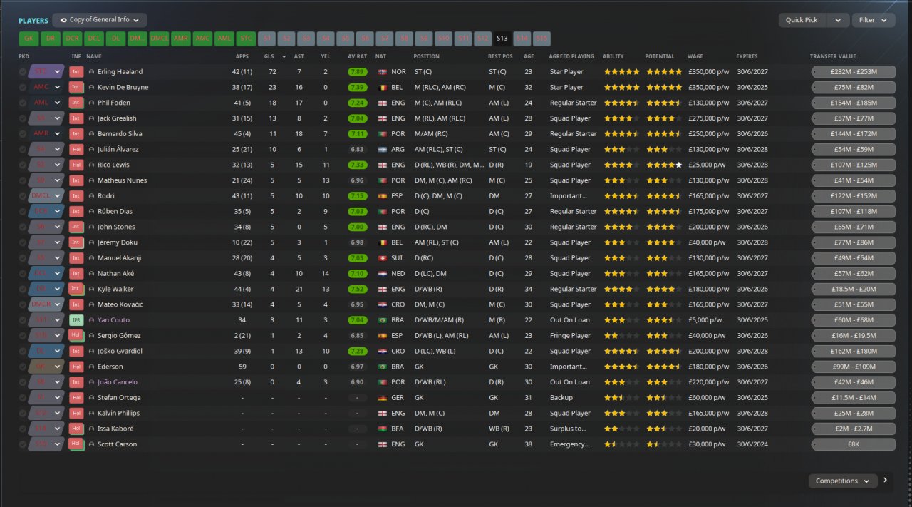This screenshot has width=912, height=507.
Task: Select the GK position tab
Action: click(x=28, y=39)
